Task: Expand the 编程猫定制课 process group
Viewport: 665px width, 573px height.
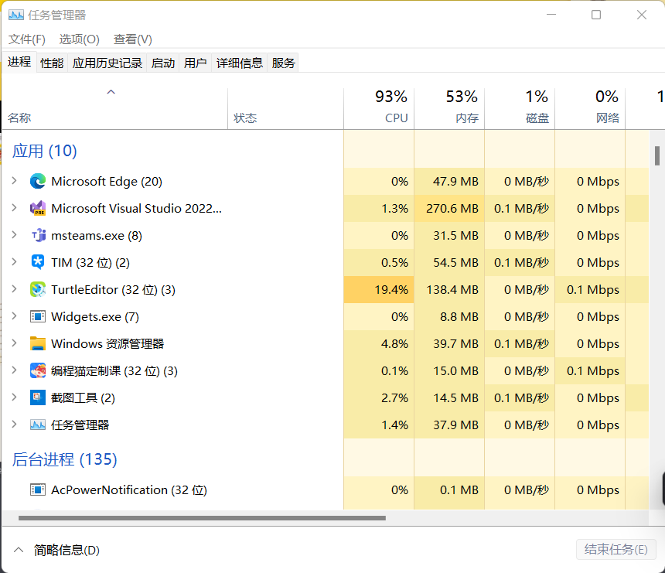Action: (15, 370)
